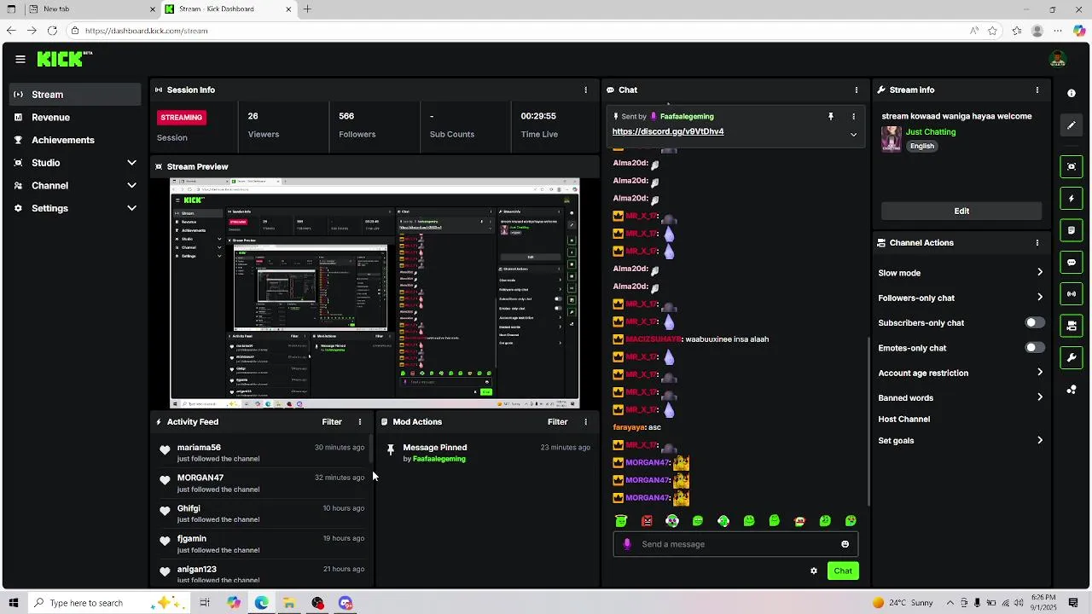
Task: Open the discord.gg pinned link
Action: click(668, 132)
